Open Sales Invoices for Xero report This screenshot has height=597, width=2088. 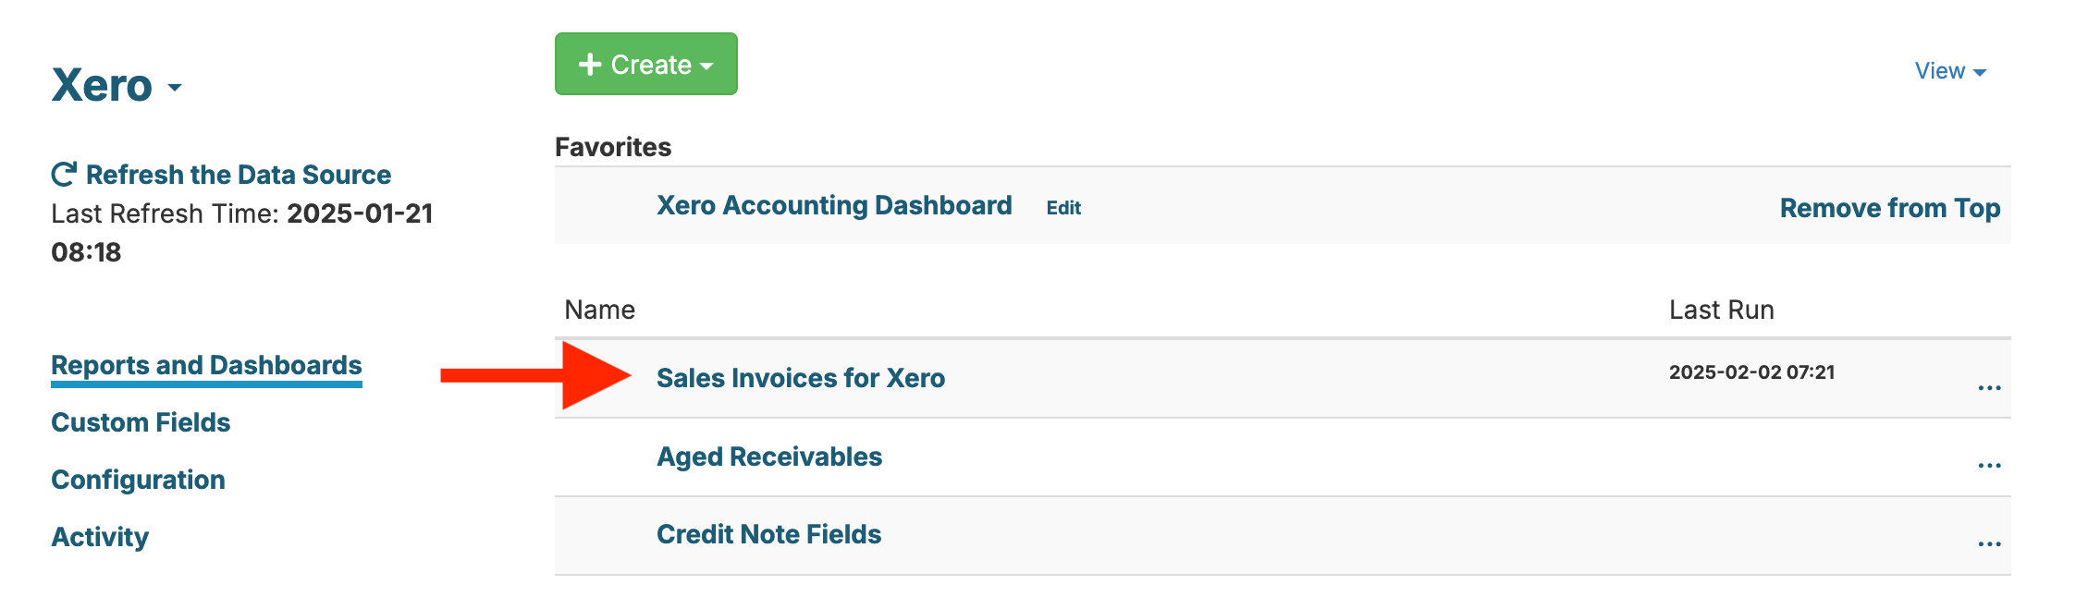tap(800, 378)
